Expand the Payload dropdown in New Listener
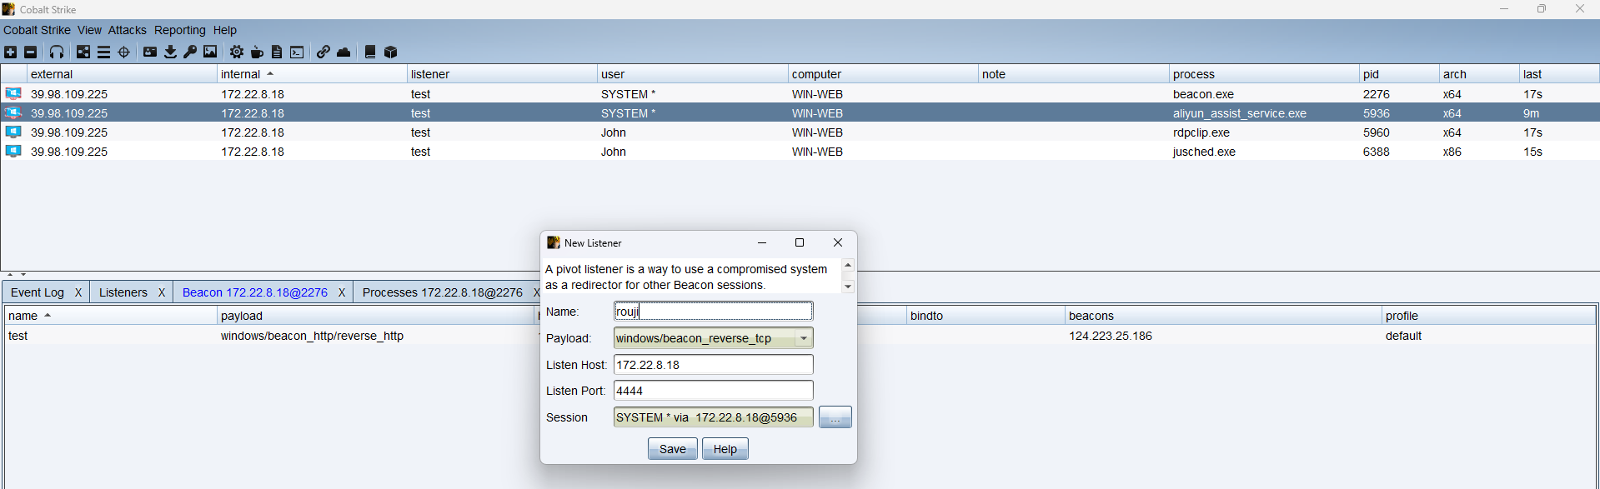The width and height of the screenshot is (1600, 489). (804, 338)
